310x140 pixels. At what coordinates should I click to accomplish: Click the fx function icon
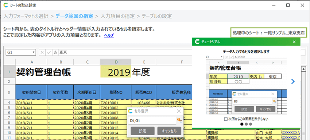click(x=55, y=52)
